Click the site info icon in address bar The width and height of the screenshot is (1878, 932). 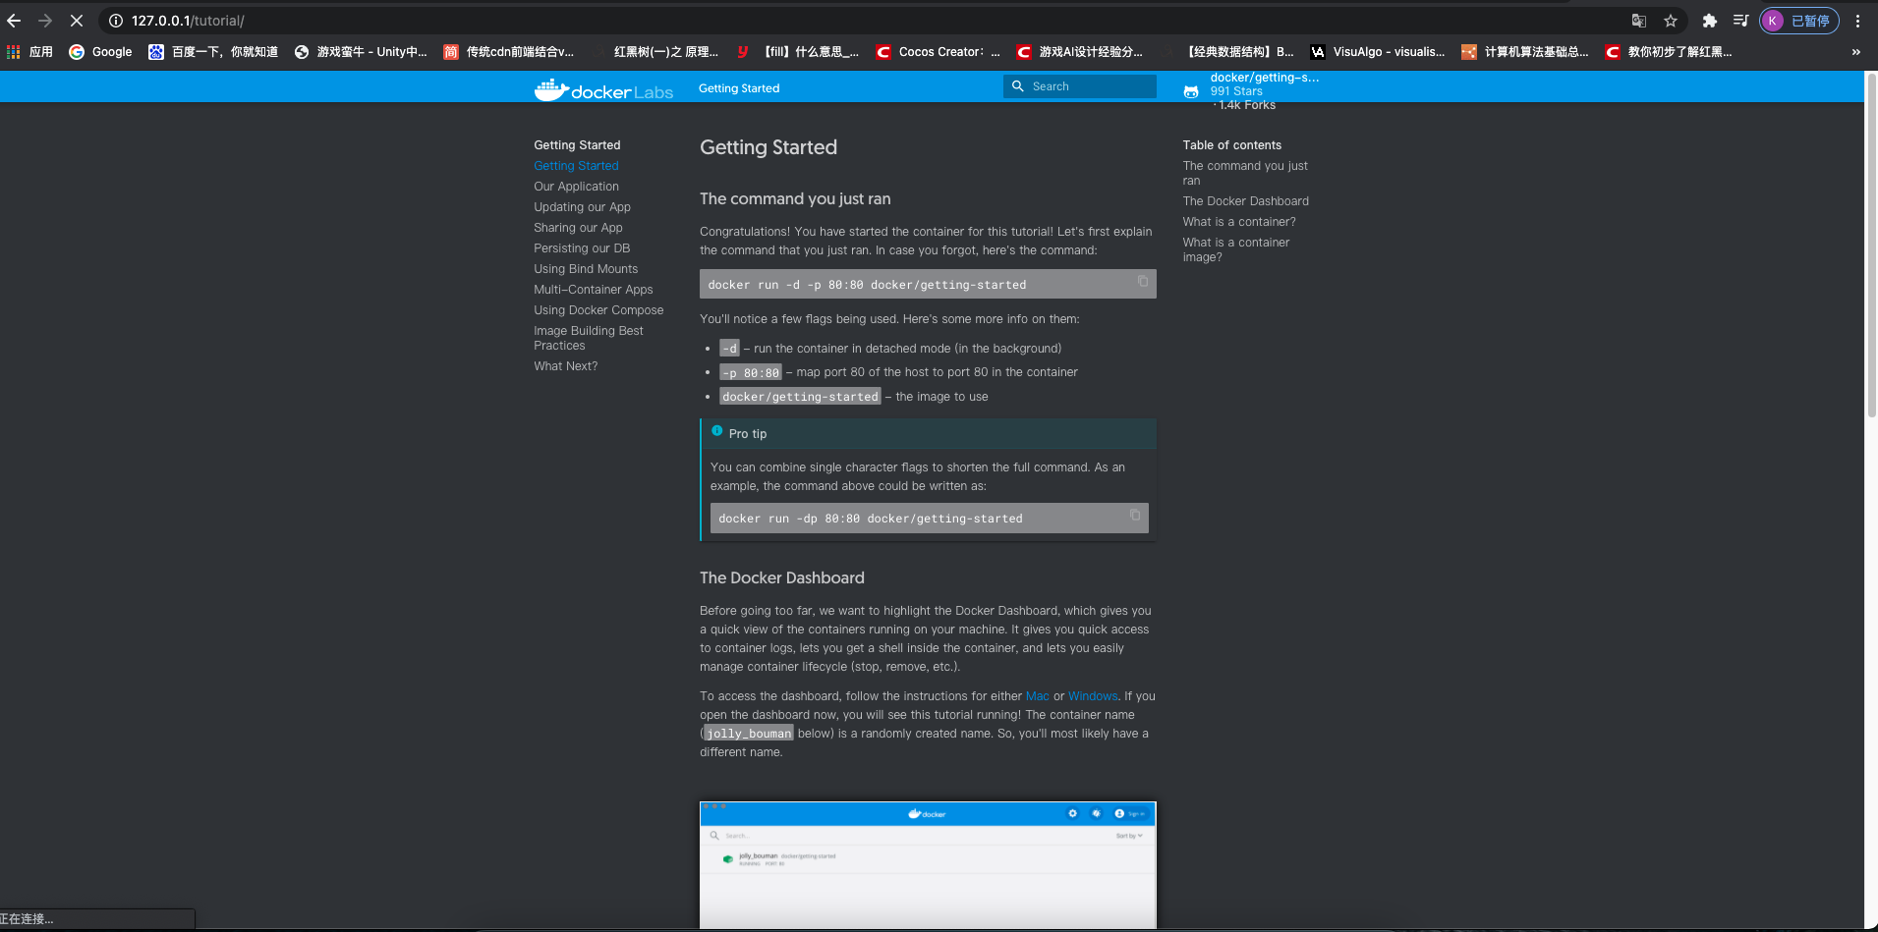(115, 21)
